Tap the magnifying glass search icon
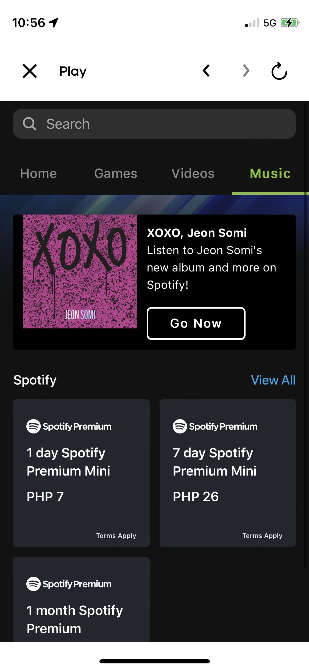The height and width of the screenshot is (670, 309). (30, 124)
